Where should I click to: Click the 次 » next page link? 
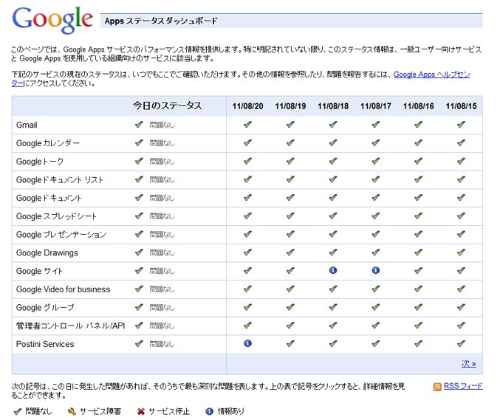(x=469, y=364)
